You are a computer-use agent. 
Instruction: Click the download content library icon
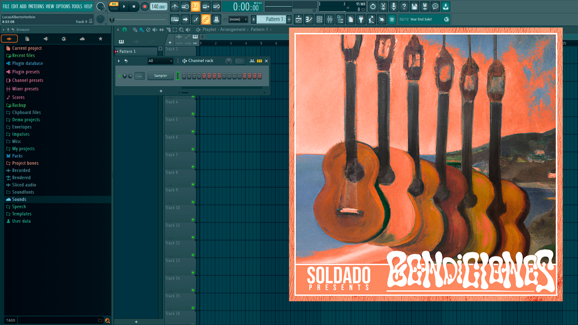[446, 6]
